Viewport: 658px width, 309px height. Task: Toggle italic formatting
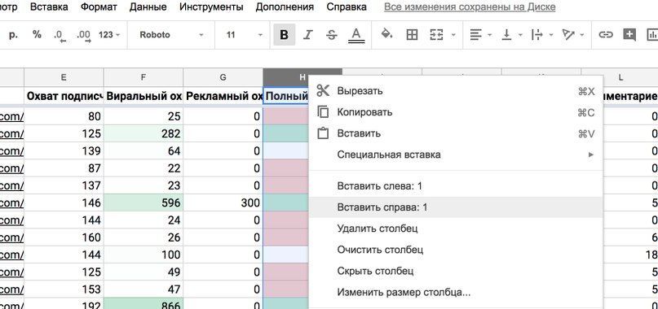coord(308,35)
